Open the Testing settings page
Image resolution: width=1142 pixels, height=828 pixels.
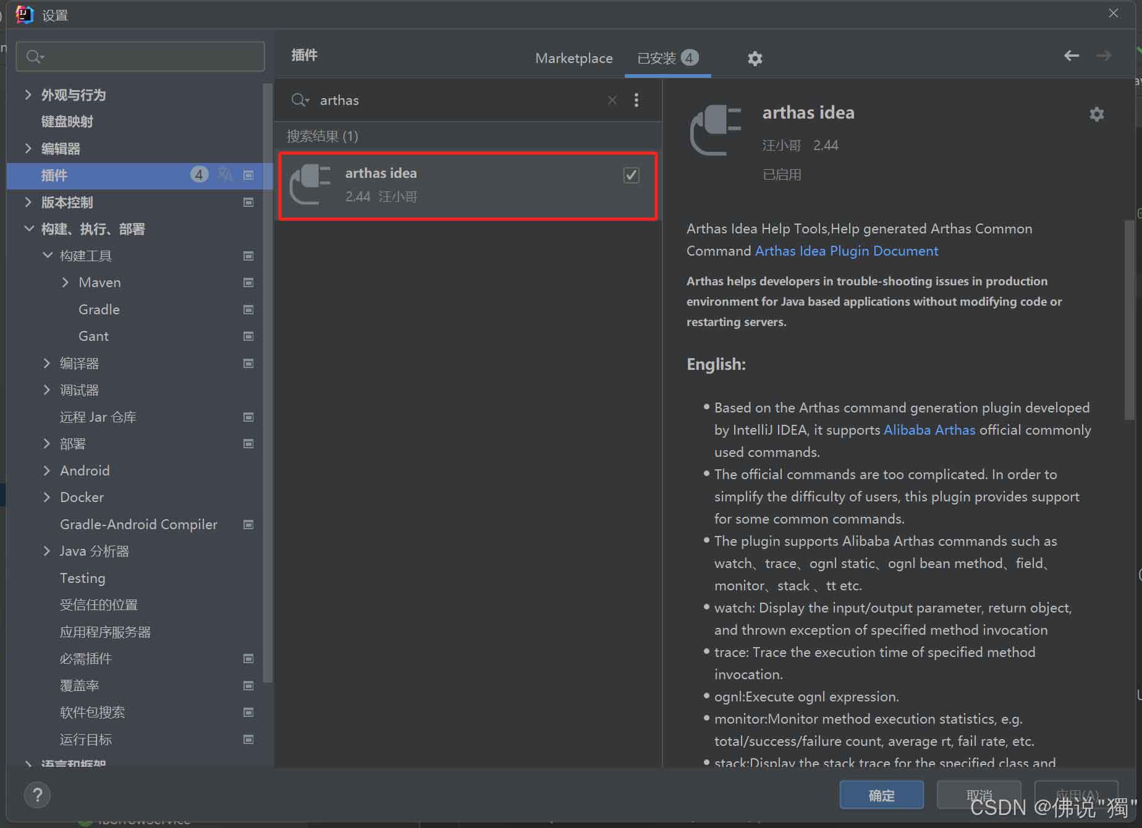pyautogui.click(x=83, y=578)
